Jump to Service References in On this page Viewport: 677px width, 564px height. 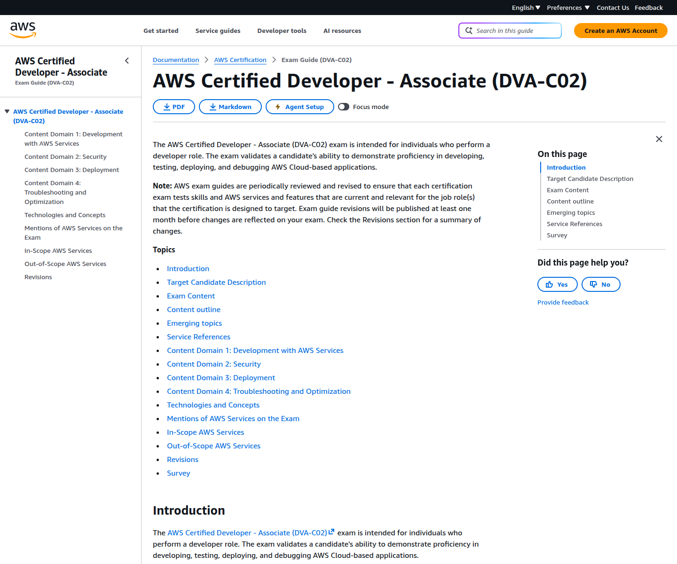[575, 224]
